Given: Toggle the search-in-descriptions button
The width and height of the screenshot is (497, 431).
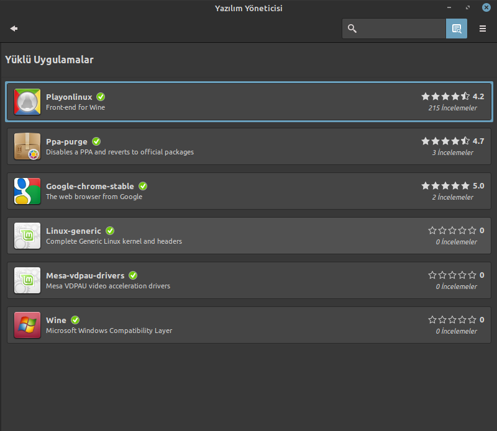Looking at the screenshot, I should click(457, 29).
